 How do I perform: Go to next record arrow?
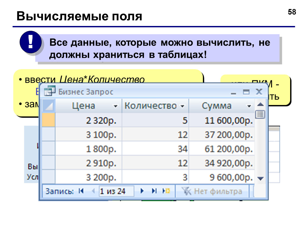142,191
